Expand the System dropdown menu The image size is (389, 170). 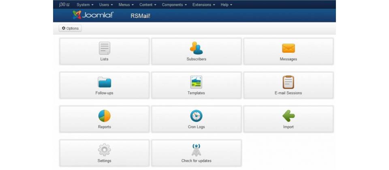85,5
